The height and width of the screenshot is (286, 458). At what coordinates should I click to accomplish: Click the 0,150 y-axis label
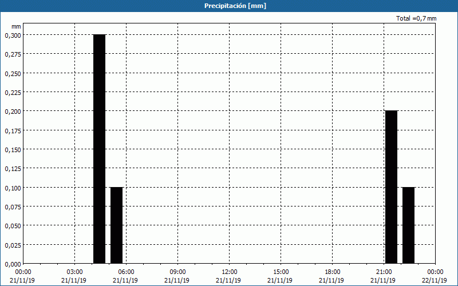13,150
